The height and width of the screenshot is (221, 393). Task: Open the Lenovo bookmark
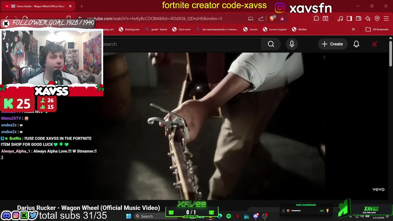[250, 29]
